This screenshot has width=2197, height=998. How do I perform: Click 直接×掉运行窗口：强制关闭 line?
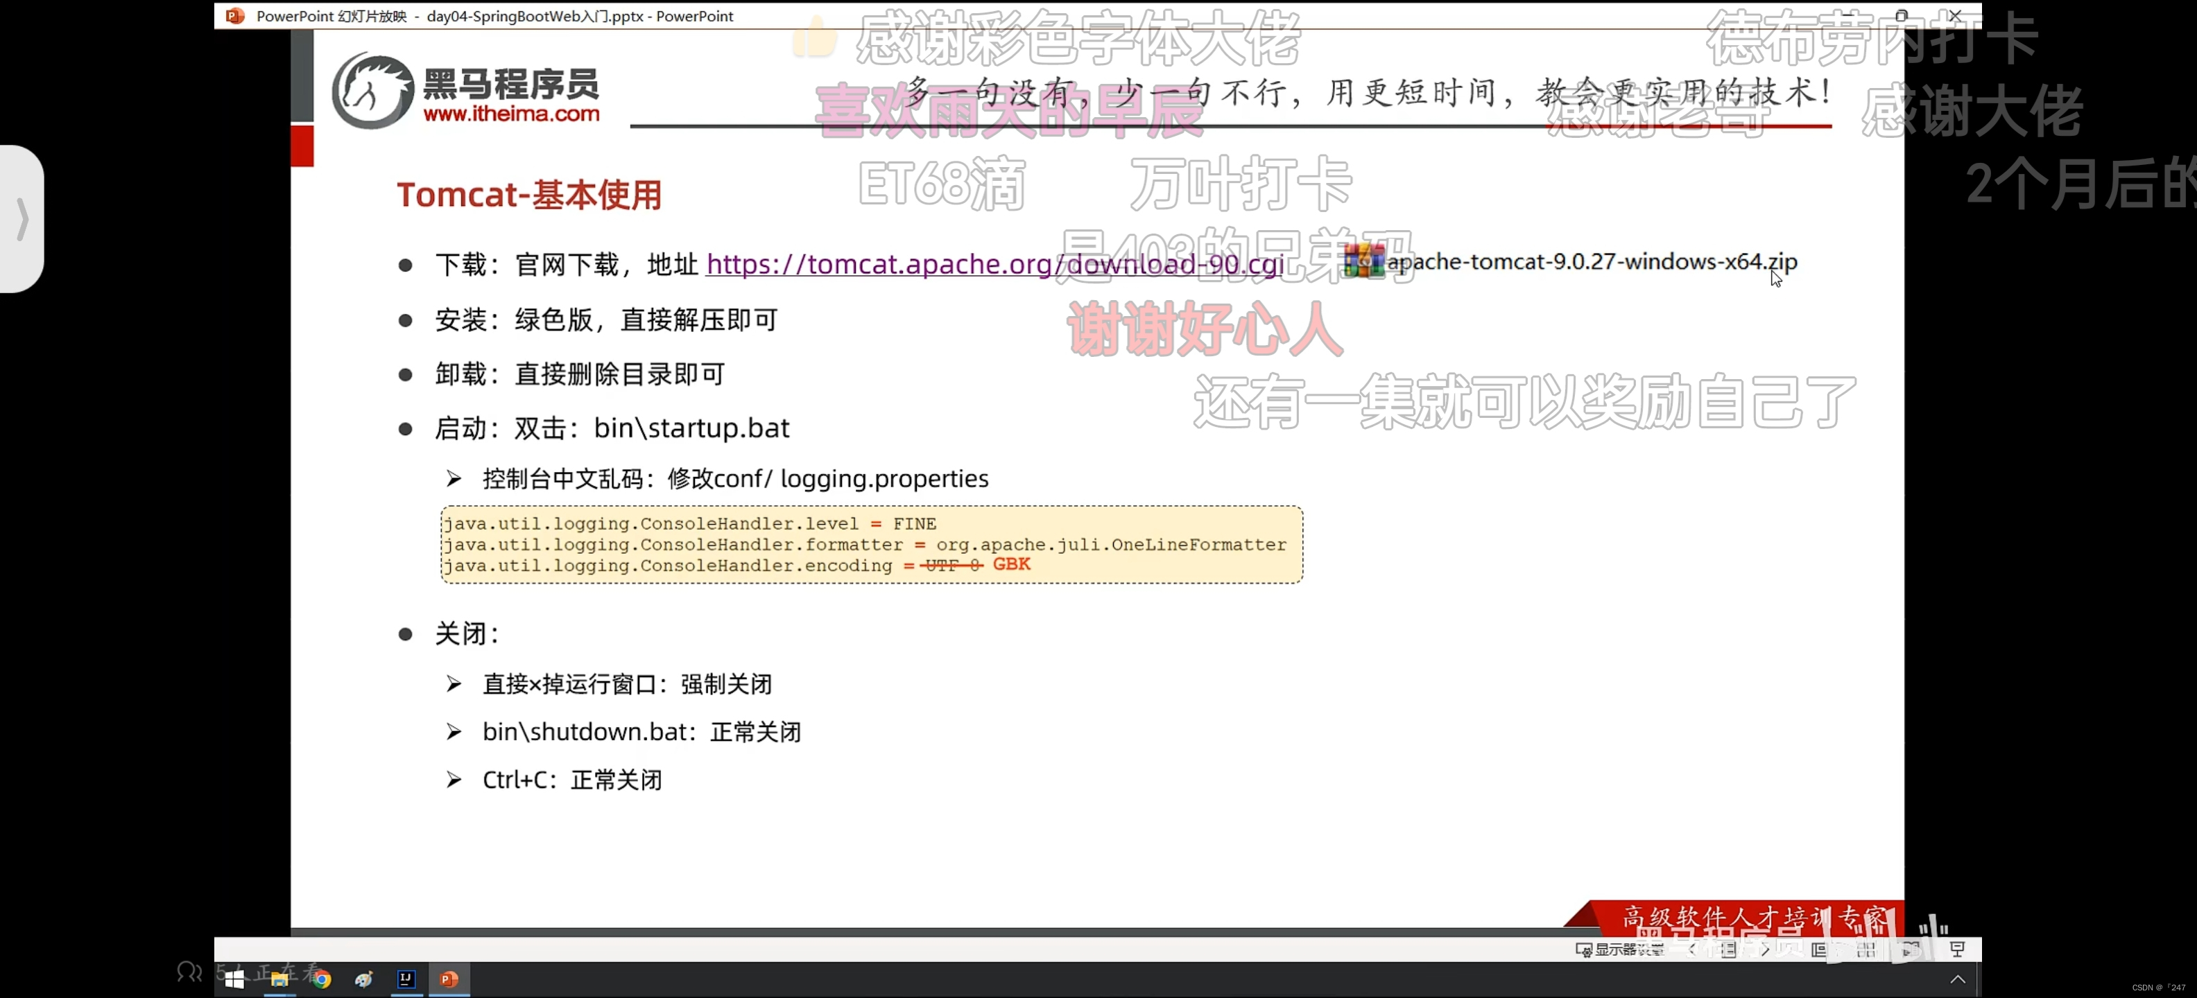(x=627, y=684)
